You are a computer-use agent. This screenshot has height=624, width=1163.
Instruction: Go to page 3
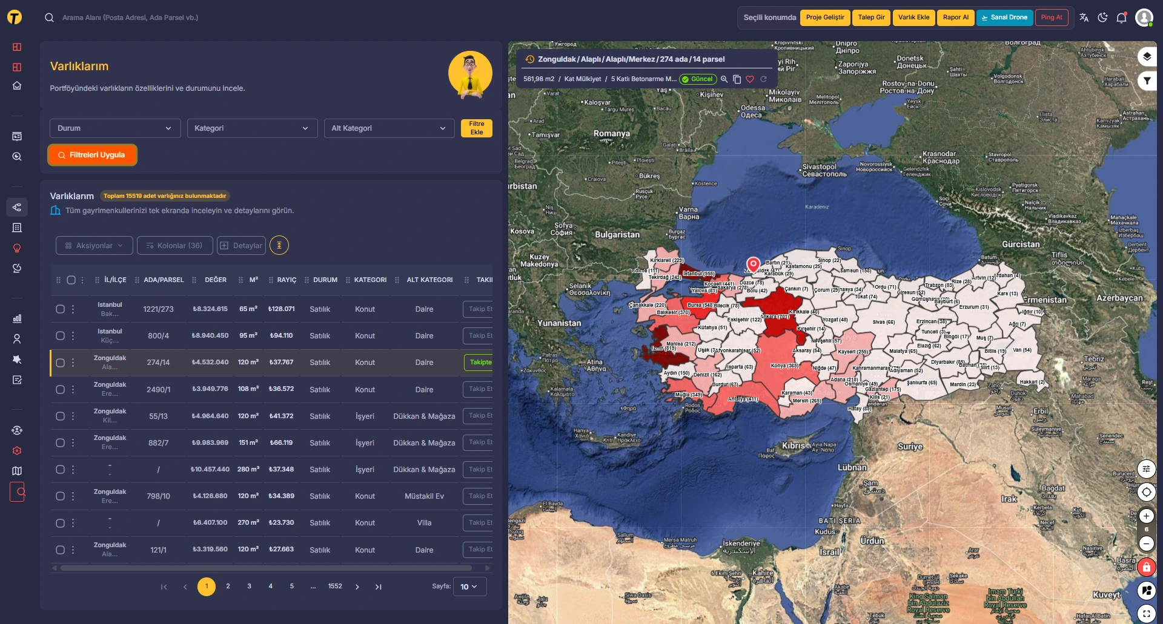click(249, 586)
